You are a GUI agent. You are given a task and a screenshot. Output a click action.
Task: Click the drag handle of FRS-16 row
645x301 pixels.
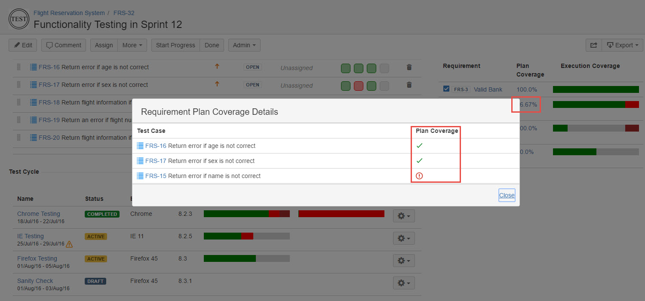(x=18, y=67)
